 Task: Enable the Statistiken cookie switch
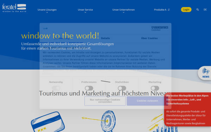click(122, 88)
